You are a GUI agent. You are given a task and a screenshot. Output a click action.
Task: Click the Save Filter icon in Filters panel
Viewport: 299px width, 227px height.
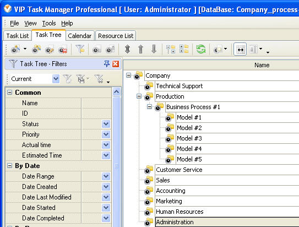click(x=81, y=79)
